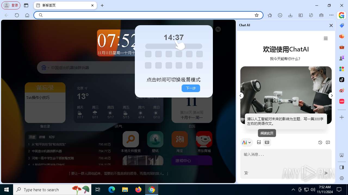Open the 游戏中心 widget

coord(192,160)
